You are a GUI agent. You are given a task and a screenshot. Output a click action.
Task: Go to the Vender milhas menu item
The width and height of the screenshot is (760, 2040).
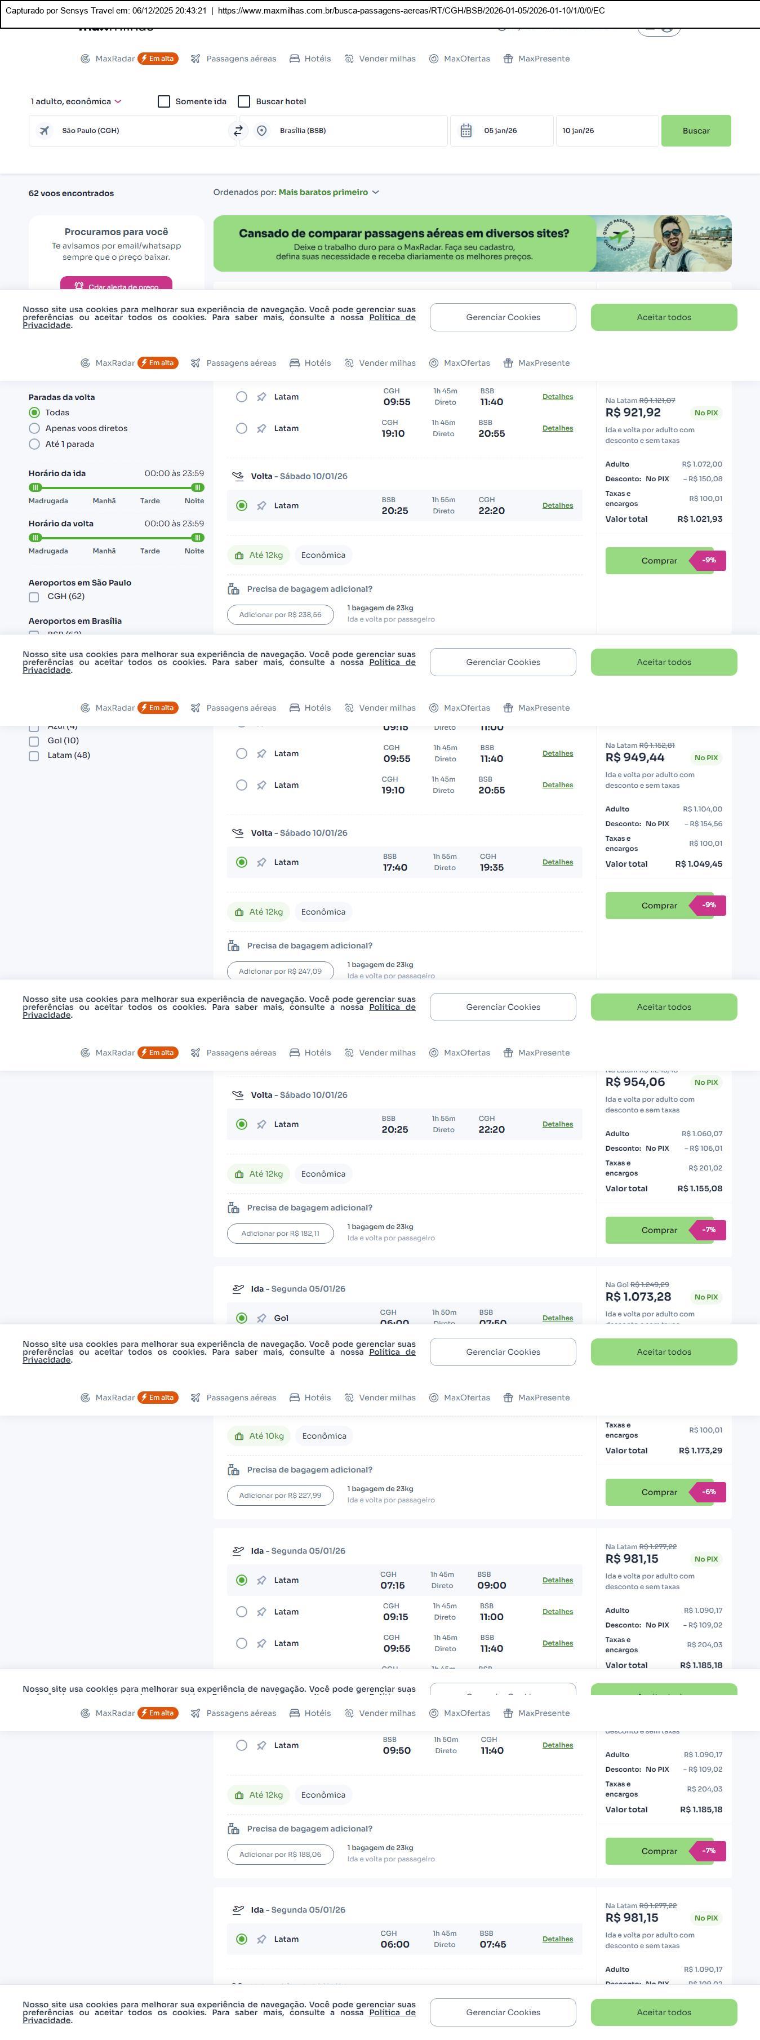380,59
